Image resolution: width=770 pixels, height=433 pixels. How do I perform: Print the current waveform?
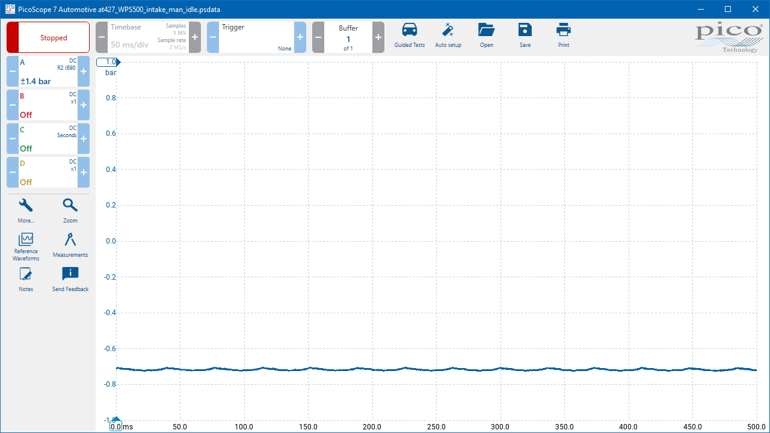point(563,36)
